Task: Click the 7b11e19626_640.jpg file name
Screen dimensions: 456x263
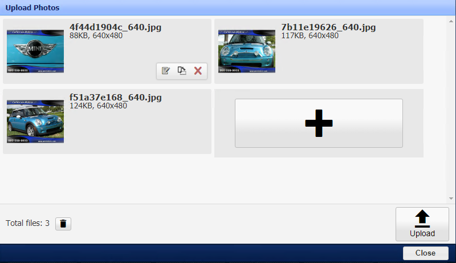Action: (328, 27)
